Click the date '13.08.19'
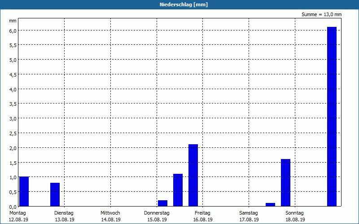 [65, 220]
